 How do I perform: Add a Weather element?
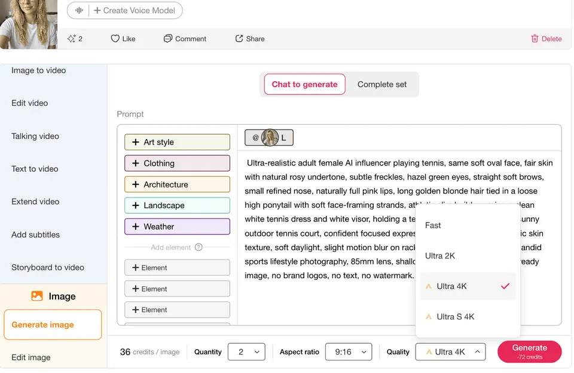tap(177, 227)
